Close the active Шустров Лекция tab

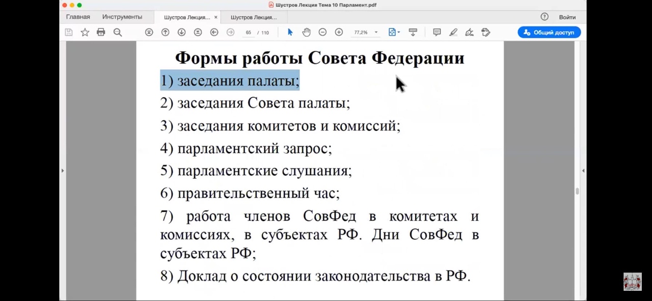click(215, 17)
